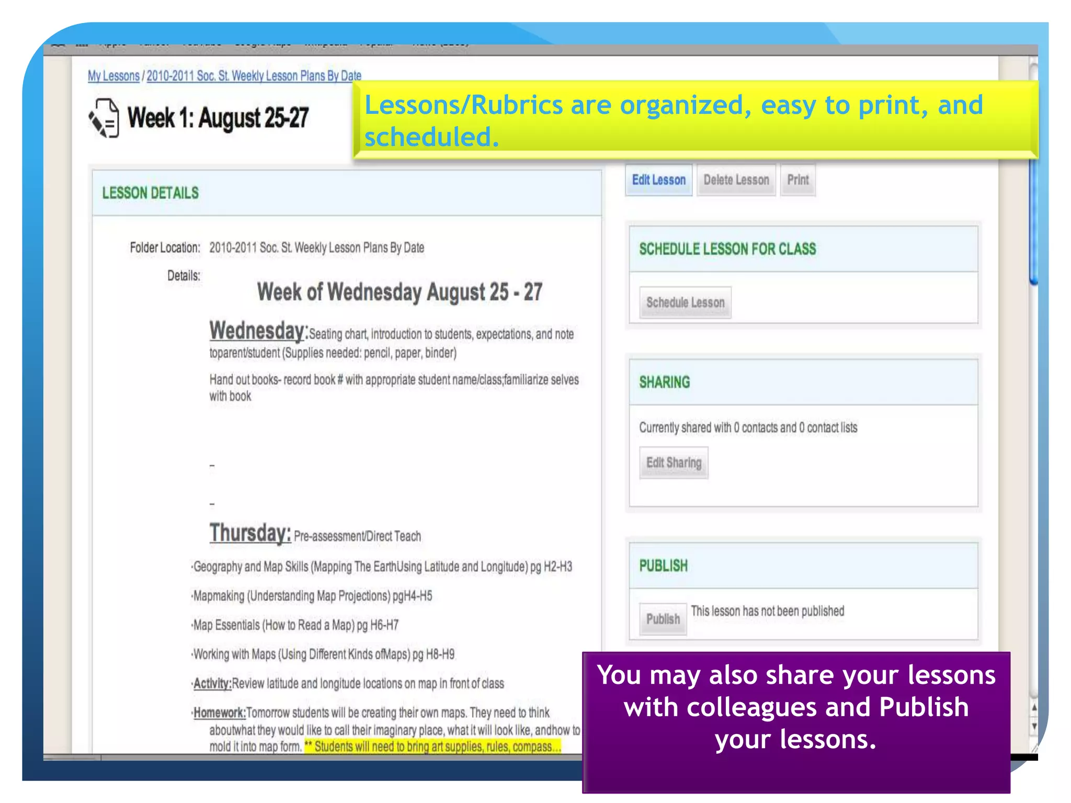This screenshot has width=1071, height=803.
Task: Click the blue vertical scrollbar thumb
Action: [1033, 222]
